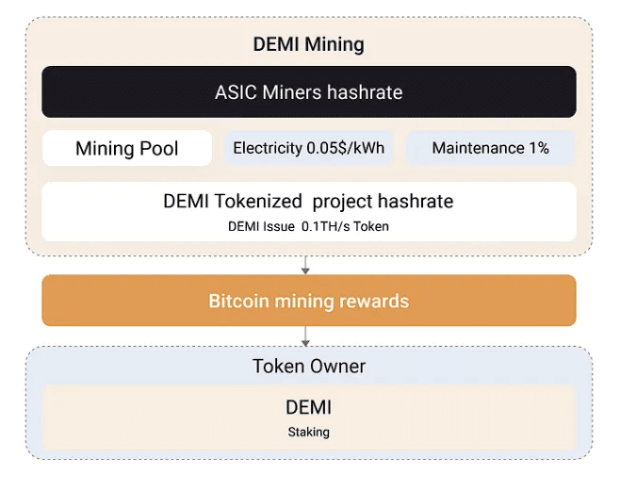Click the arrow below the DEMI Mining container
This screenshot has width=621, height=490.
click(x=305, y=265)
